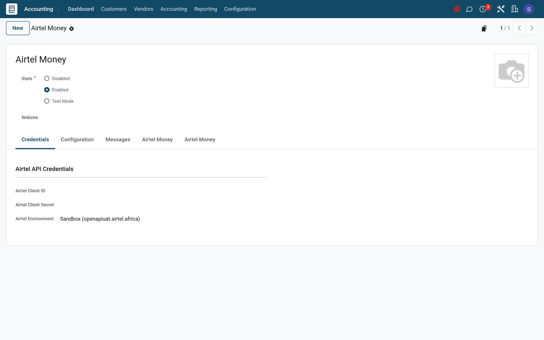Open the conversations chat icon

[469, 9]
